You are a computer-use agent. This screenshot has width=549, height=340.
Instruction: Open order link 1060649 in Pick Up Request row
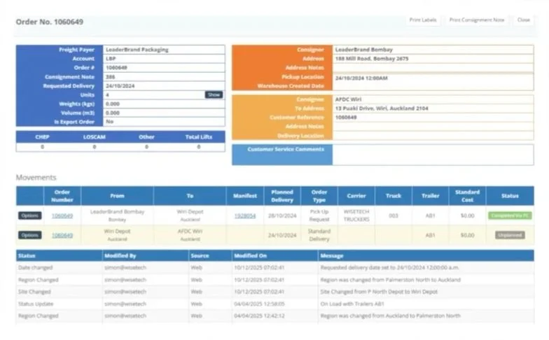[62, 215]
